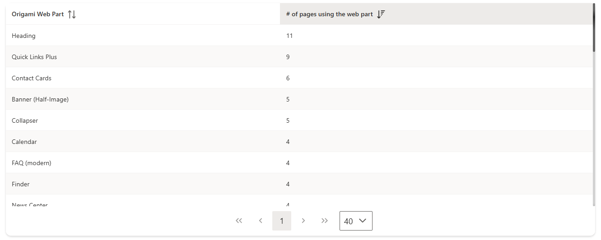Click the Origami Web Part column header
The height and width of the screenshot is (240, 601).
(x=38, y=14)
